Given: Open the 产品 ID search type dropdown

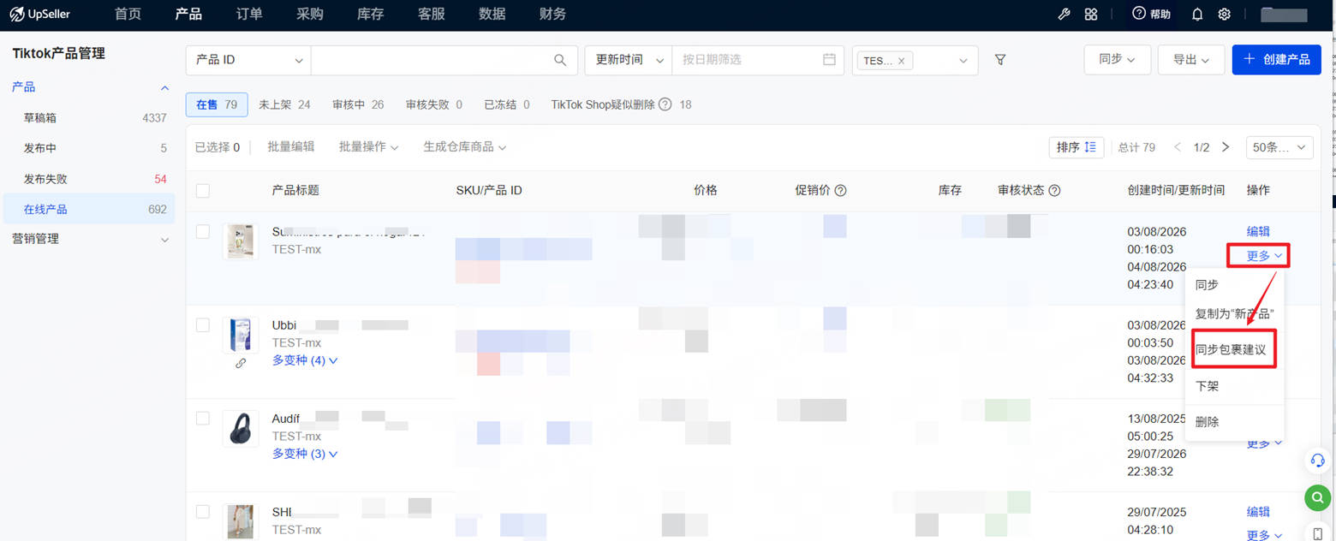Looking at the screenshot, I should pyautogui.click(x=248, y=60).
